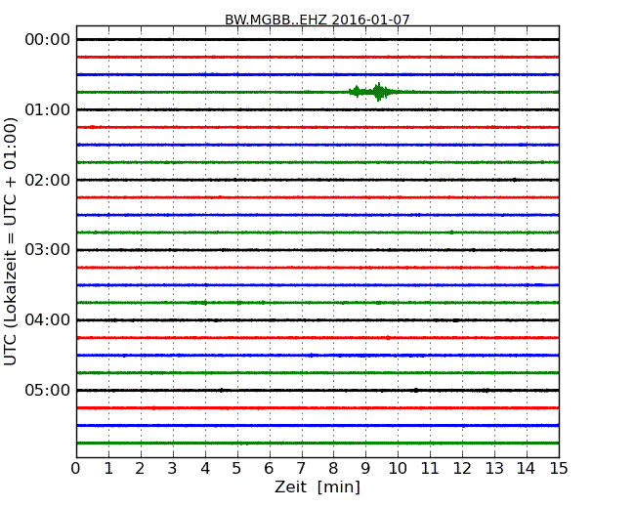Click x-axis tick label 5

(x=236, y=469)
